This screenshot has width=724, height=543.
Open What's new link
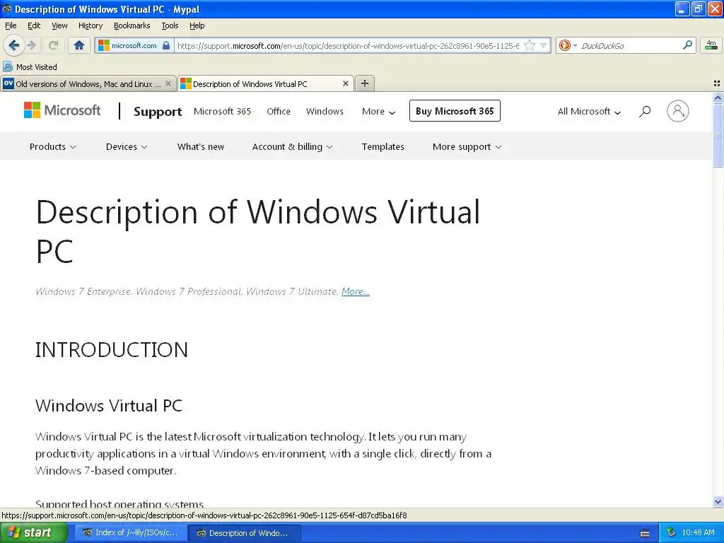pos(200,147)
